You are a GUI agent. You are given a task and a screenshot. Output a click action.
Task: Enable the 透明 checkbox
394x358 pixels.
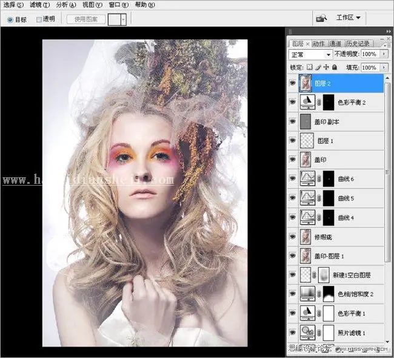tap(39, 19)
